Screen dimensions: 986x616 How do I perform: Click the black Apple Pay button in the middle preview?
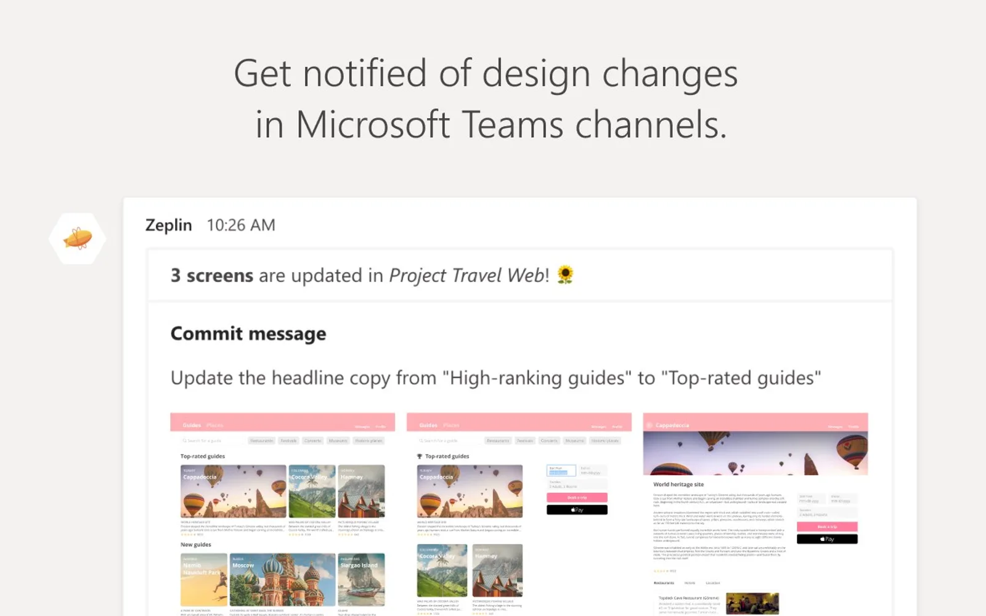pyautogui.click(x=577, y=510)
